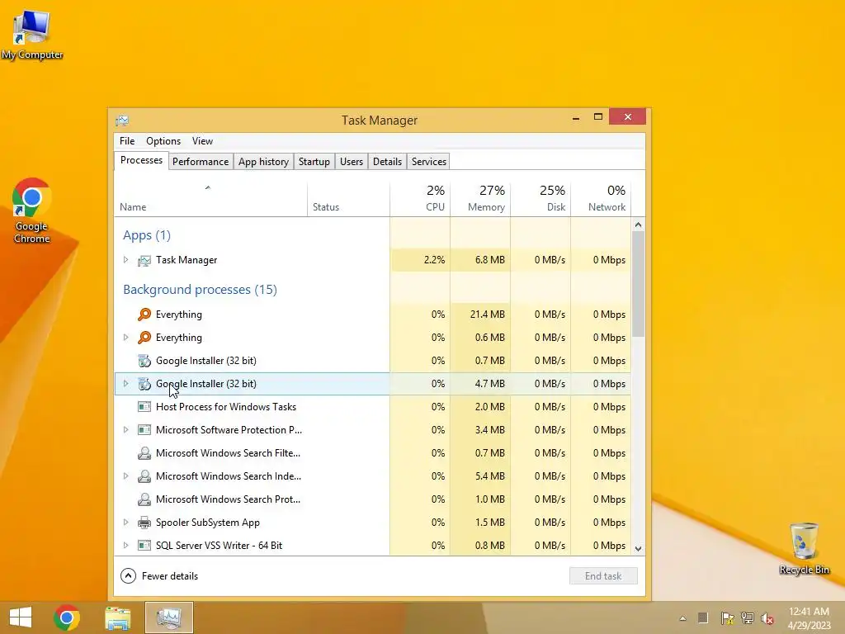Expand the Everything 0.6 MB process
The height and width of the screenshot is (634, 845).
pos(125,338)
